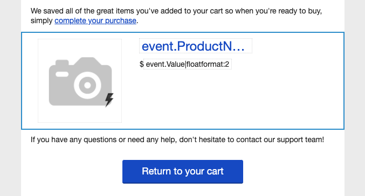Select the event.ProductN… title variable
This screenshot has height=196, width=365.
tap(196, 46)
